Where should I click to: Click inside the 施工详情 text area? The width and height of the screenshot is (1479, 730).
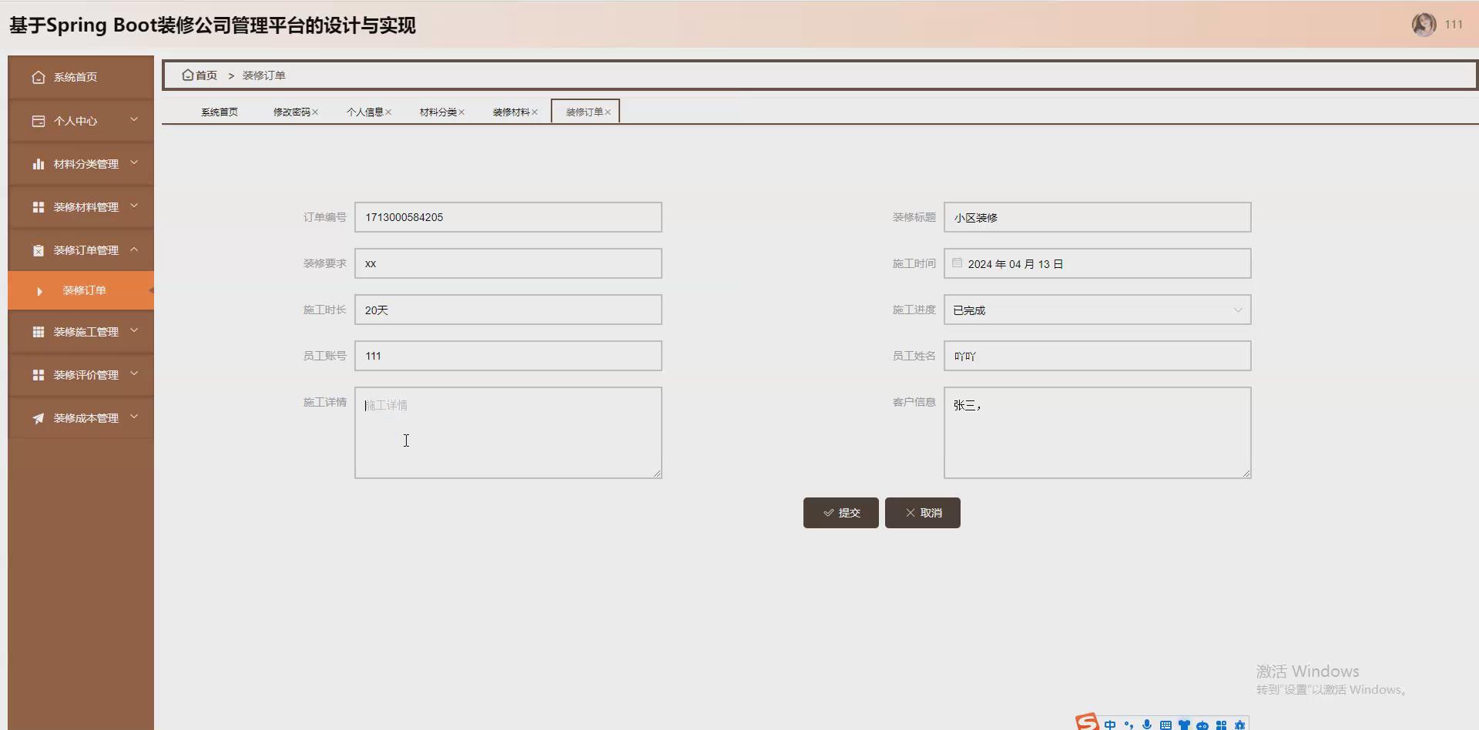click(508, 431)
